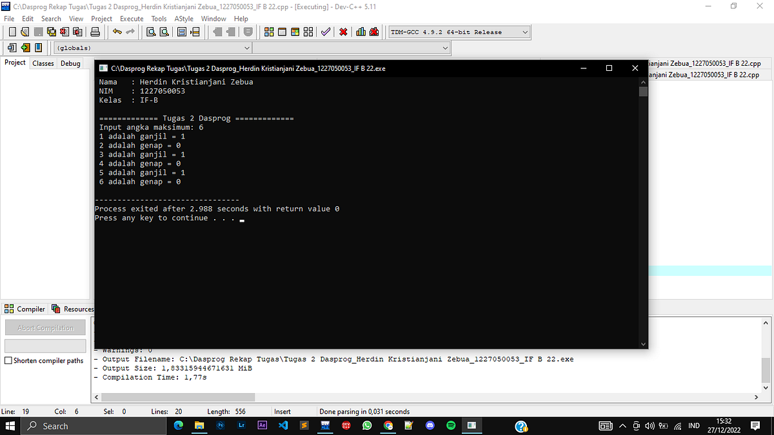Open the Search menu
Screen dimensions: 774x435
click(51, 19)
